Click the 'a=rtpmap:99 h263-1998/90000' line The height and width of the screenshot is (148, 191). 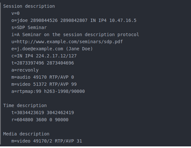[x=48, y=91]
